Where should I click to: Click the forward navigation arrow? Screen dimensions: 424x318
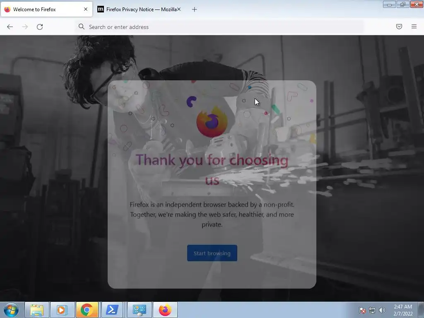(25, 27)
